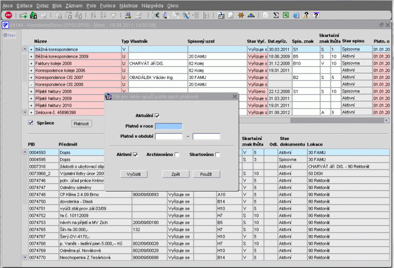
Task: Click the copy icon next to scissors
Action: (x=165, y=16)
